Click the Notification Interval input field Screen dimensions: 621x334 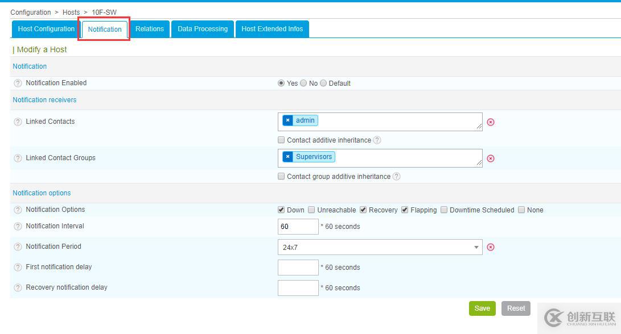click(x=298, y=227)
